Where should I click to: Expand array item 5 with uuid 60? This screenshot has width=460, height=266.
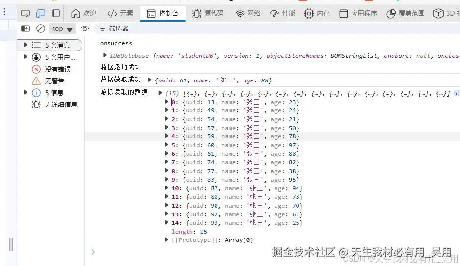click(x=166, y=145)
